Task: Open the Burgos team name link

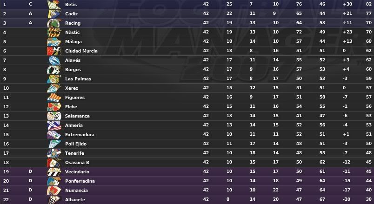Action: coord(73,70)
